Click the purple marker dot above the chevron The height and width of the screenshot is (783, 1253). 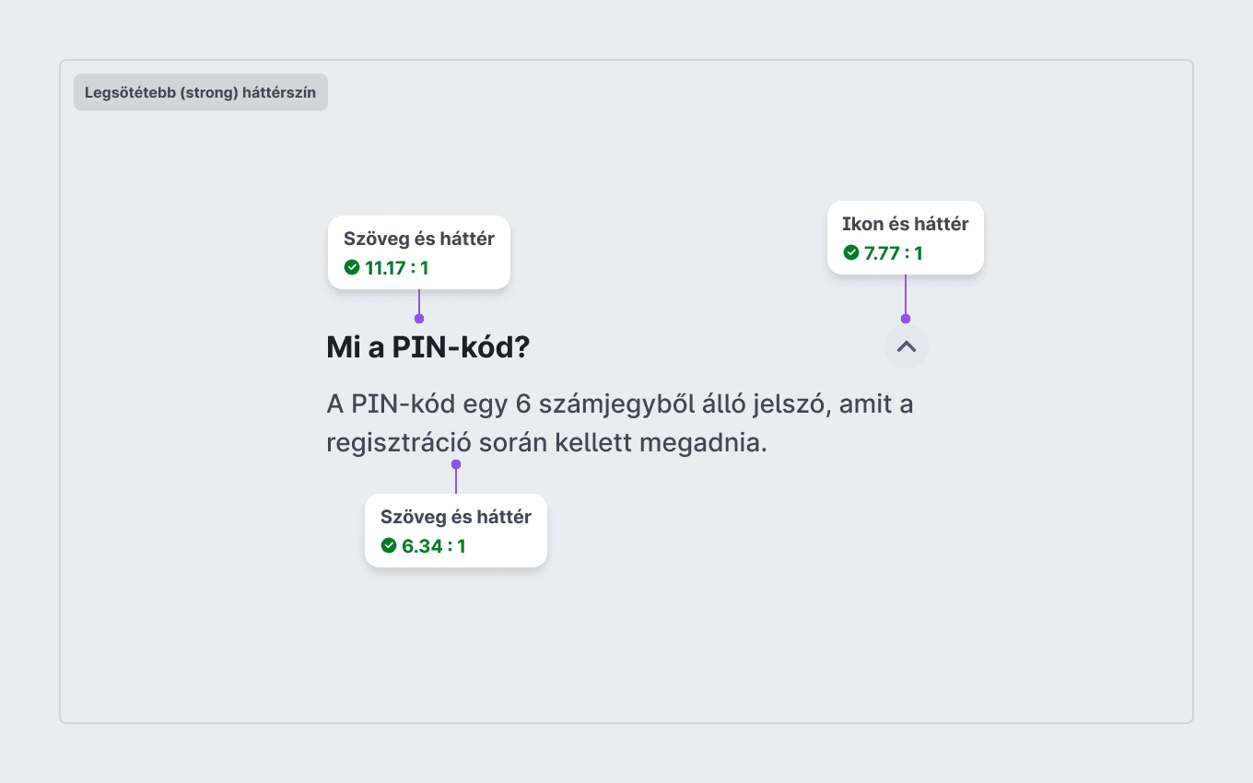[906, 319]
